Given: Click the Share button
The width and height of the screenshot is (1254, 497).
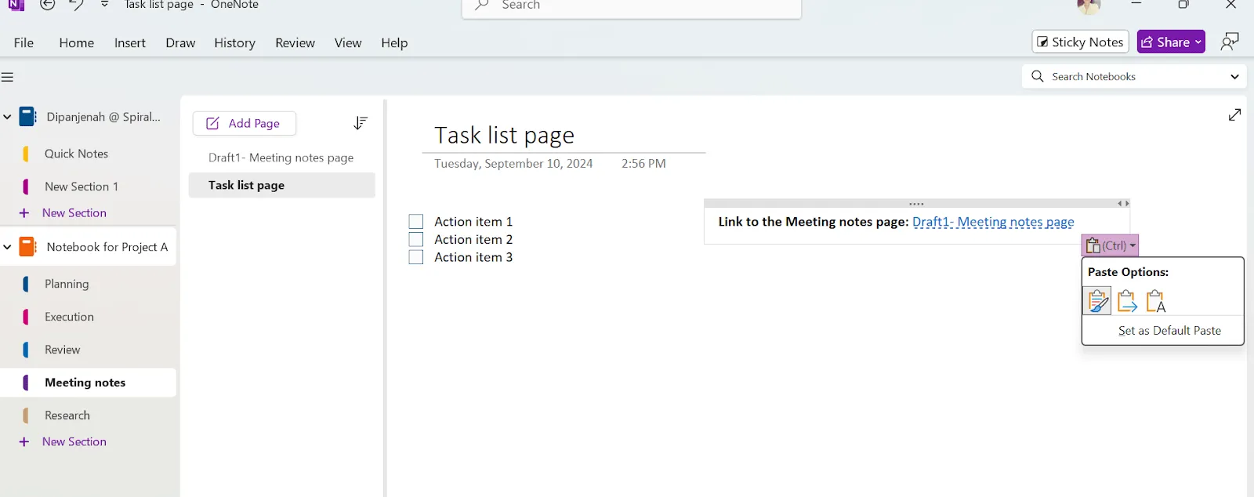Looking at the screenshot, I should pyautogui.click(x=1171, y=42).
